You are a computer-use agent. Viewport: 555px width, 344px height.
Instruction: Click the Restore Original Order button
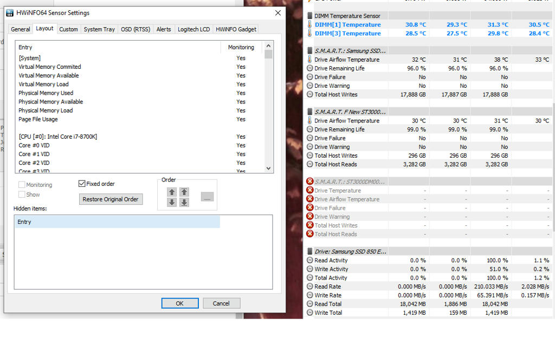tap(111, 199)
